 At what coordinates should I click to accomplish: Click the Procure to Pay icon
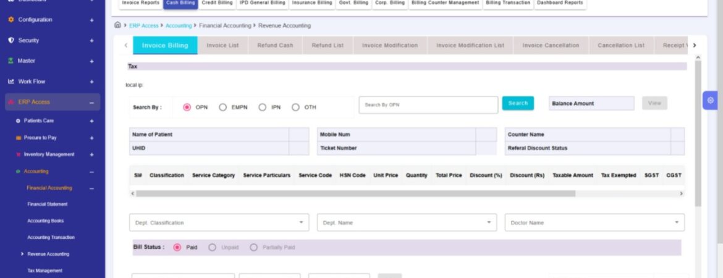[18, 138]
